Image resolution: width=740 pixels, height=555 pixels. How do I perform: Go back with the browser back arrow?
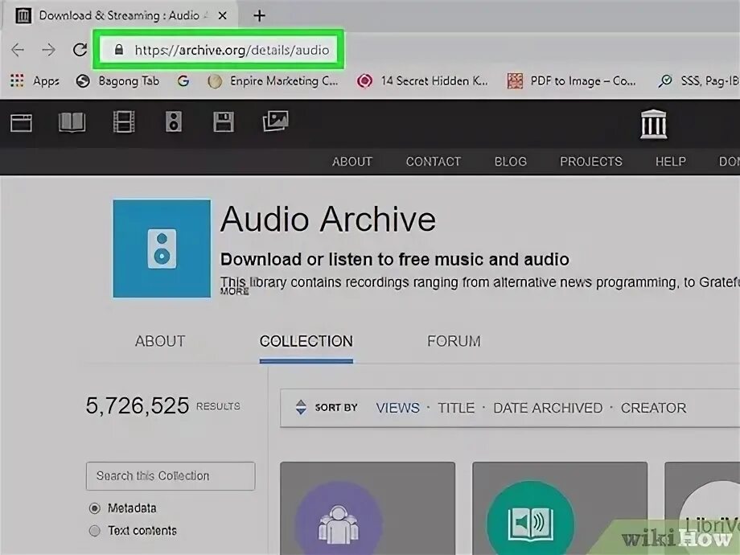tap(18, 50)
